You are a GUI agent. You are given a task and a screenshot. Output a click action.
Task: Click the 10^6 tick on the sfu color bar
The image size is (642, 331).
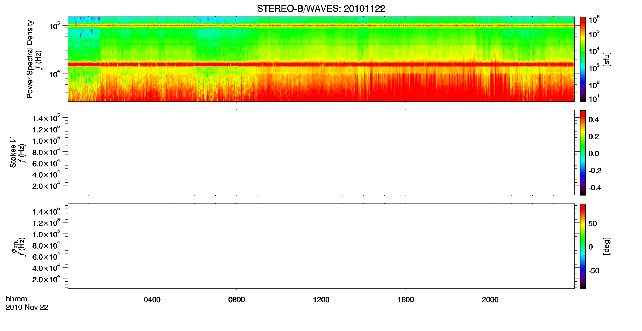tap(594, 20)
